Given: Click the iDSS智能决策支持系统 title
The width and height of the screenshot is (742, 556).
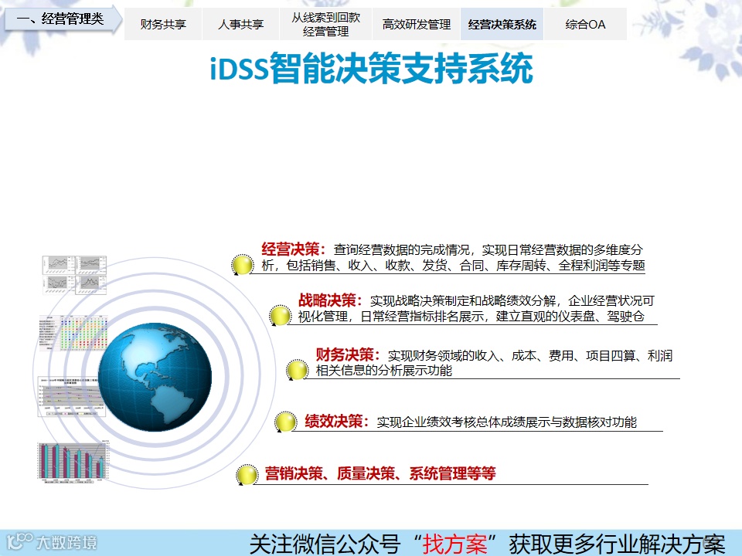Looking at the screenshot, I should [x=372, y=69].
